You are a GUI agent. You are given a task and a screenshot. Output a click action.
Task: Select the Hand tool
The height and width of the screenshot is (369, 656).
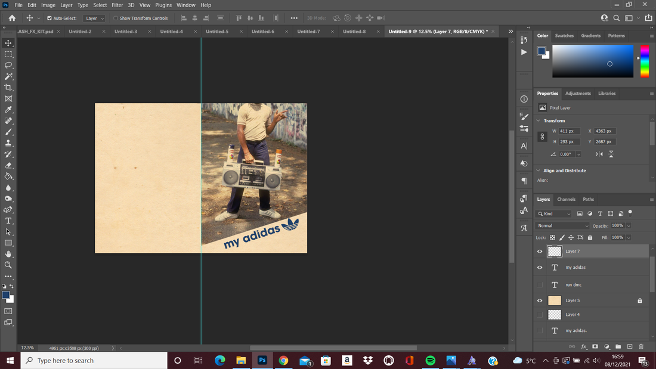(x=8, y=254)
